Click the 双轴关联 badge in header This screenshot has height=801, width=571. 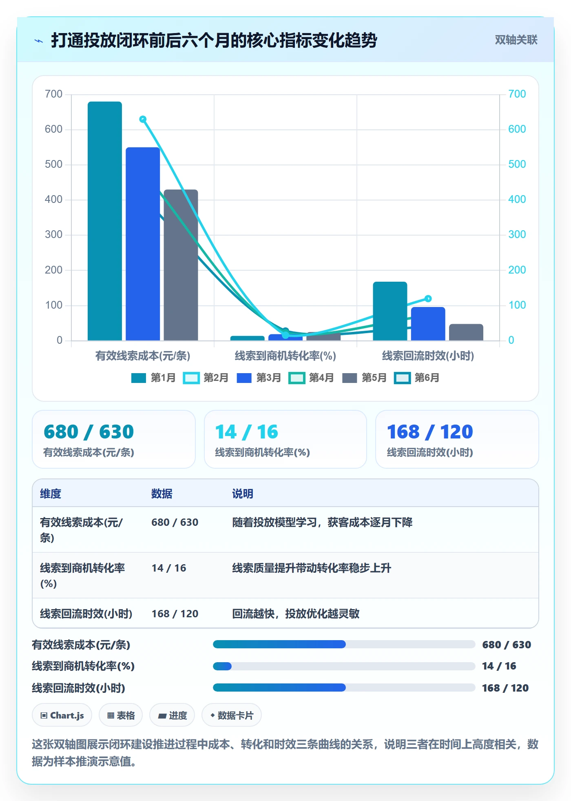click(x=516, y=40)
